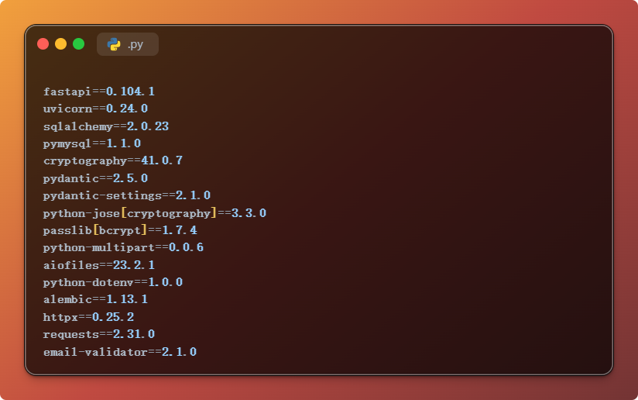Click the line pymysql==1.1.0
The width and height of the screenshot is (638, 400).
(x=92, y=143)
